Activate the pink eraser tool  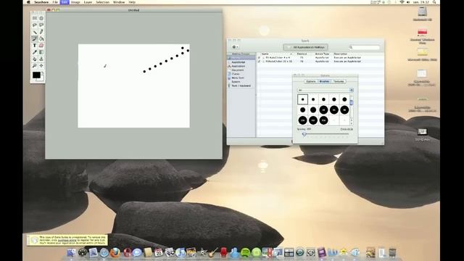click(41, 45)
